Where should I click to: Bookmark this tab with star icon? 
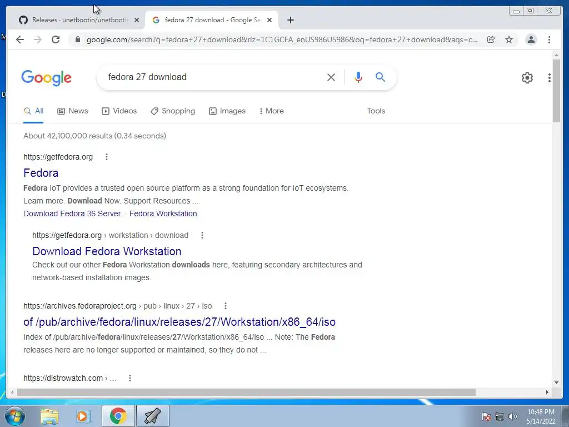pyautogui.click(x=509, y=39)
